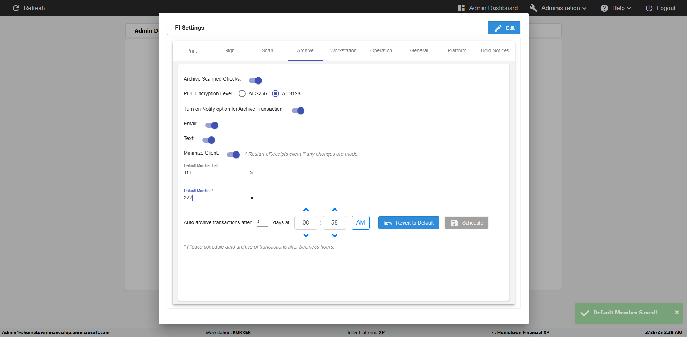Click the Workstation: KURRER status text
The image size is (687, 337).
[x=228, y=333]
